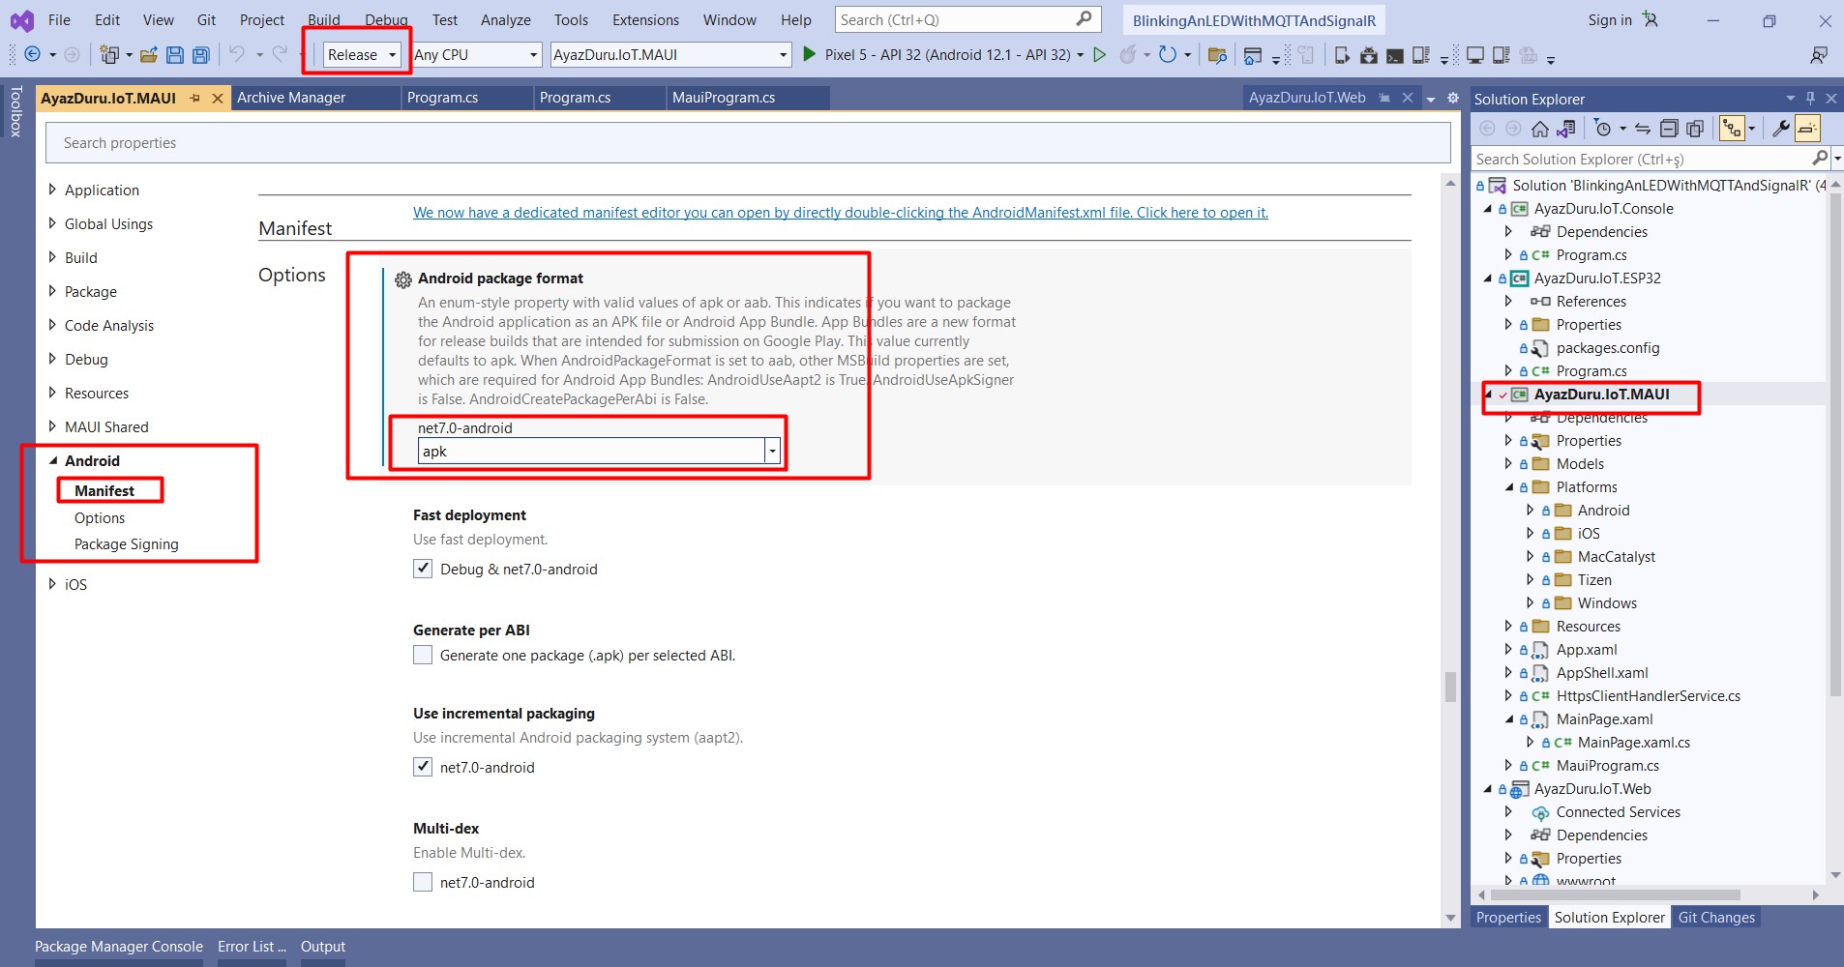Start debugging with green play button
Image resolution: width=1844 pixels, height=967 pixels.
(x=810, y=54)
